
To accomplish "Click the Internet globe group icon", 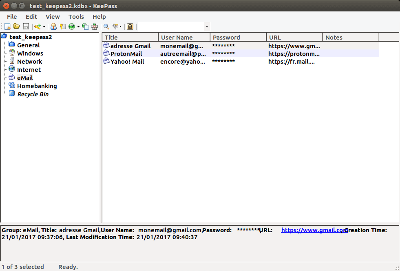I will [x=12, y=69].
